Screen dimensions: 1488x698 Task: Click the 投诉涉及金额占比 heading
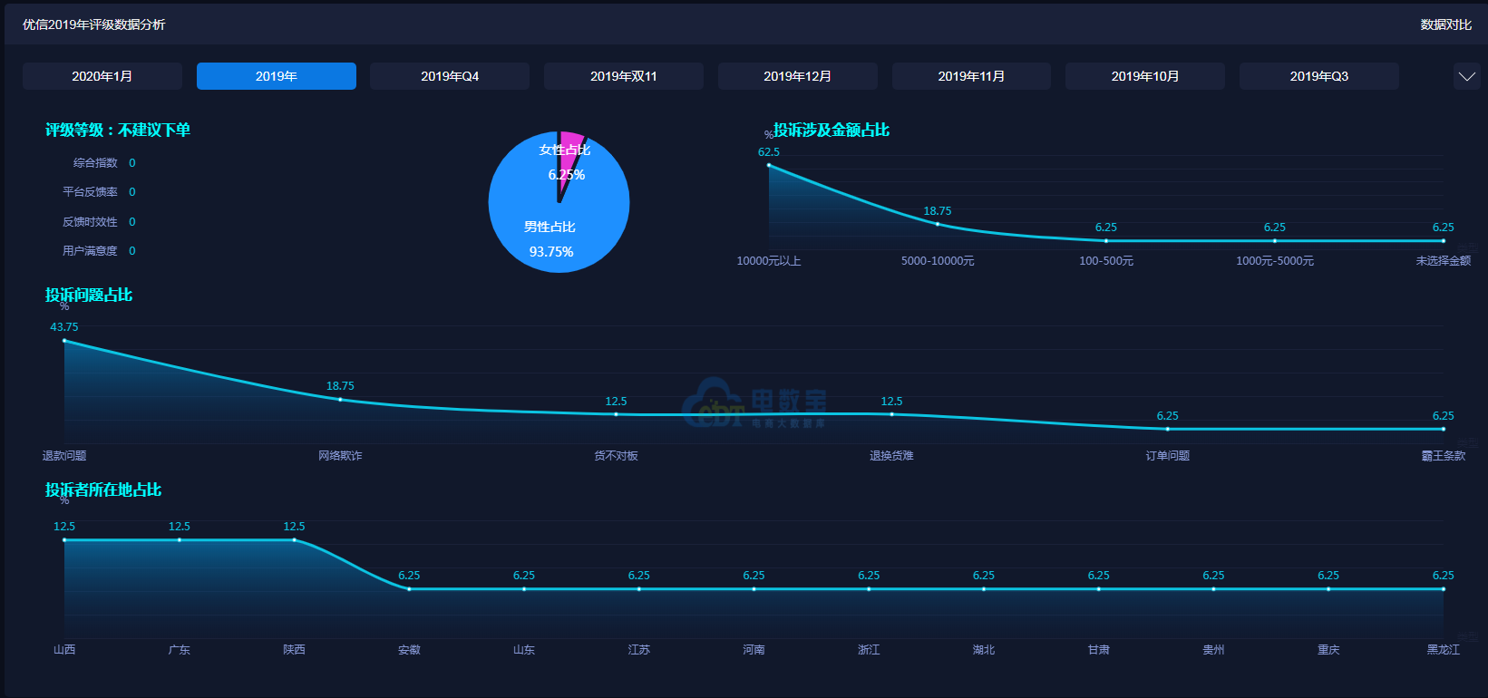click(x=832, y=130)
